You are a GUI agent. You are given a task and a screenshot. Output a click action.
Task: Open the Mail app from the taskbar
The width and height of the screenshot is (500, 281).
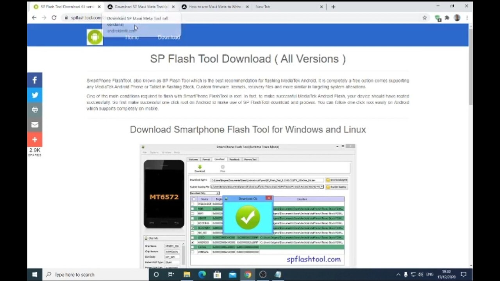(x=232, y=274)
